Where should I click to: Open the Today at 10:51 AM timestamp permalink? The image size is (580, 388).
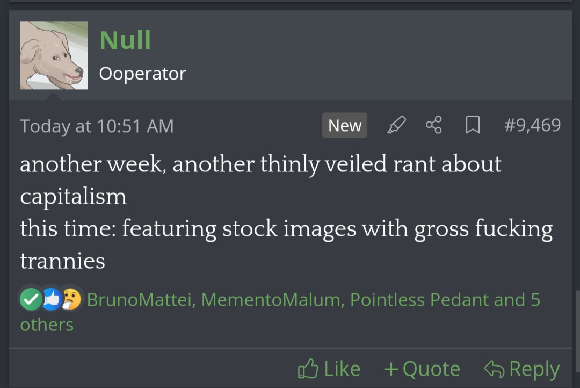[x=97, y=126]
